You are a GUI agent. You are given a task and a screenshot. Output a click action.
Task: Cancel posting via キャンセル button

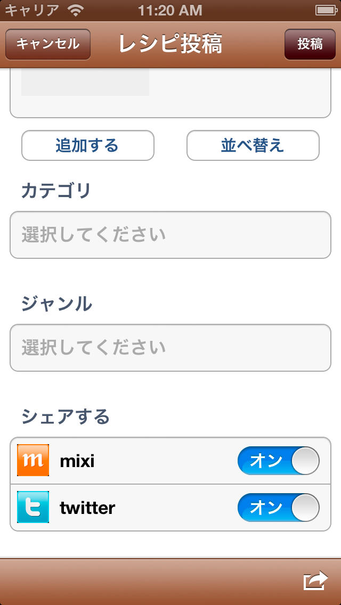pos(48,44)
